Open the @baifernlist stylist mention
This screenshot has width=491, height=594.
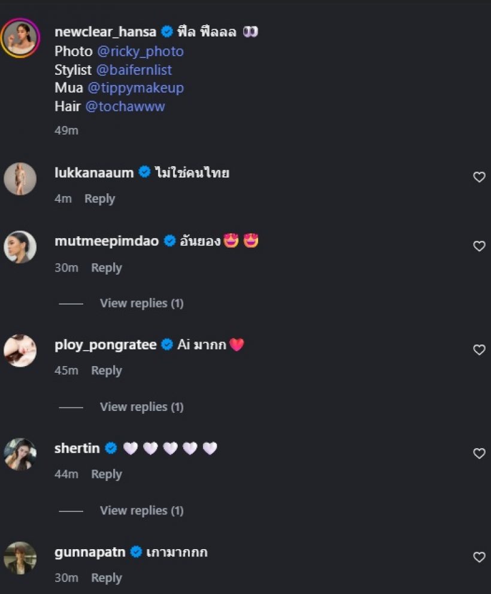(x=134, y=70)
